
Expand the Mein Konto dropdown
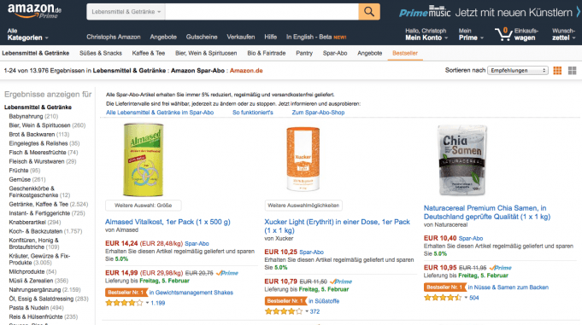pyautogui.click(x=426, y=34)
